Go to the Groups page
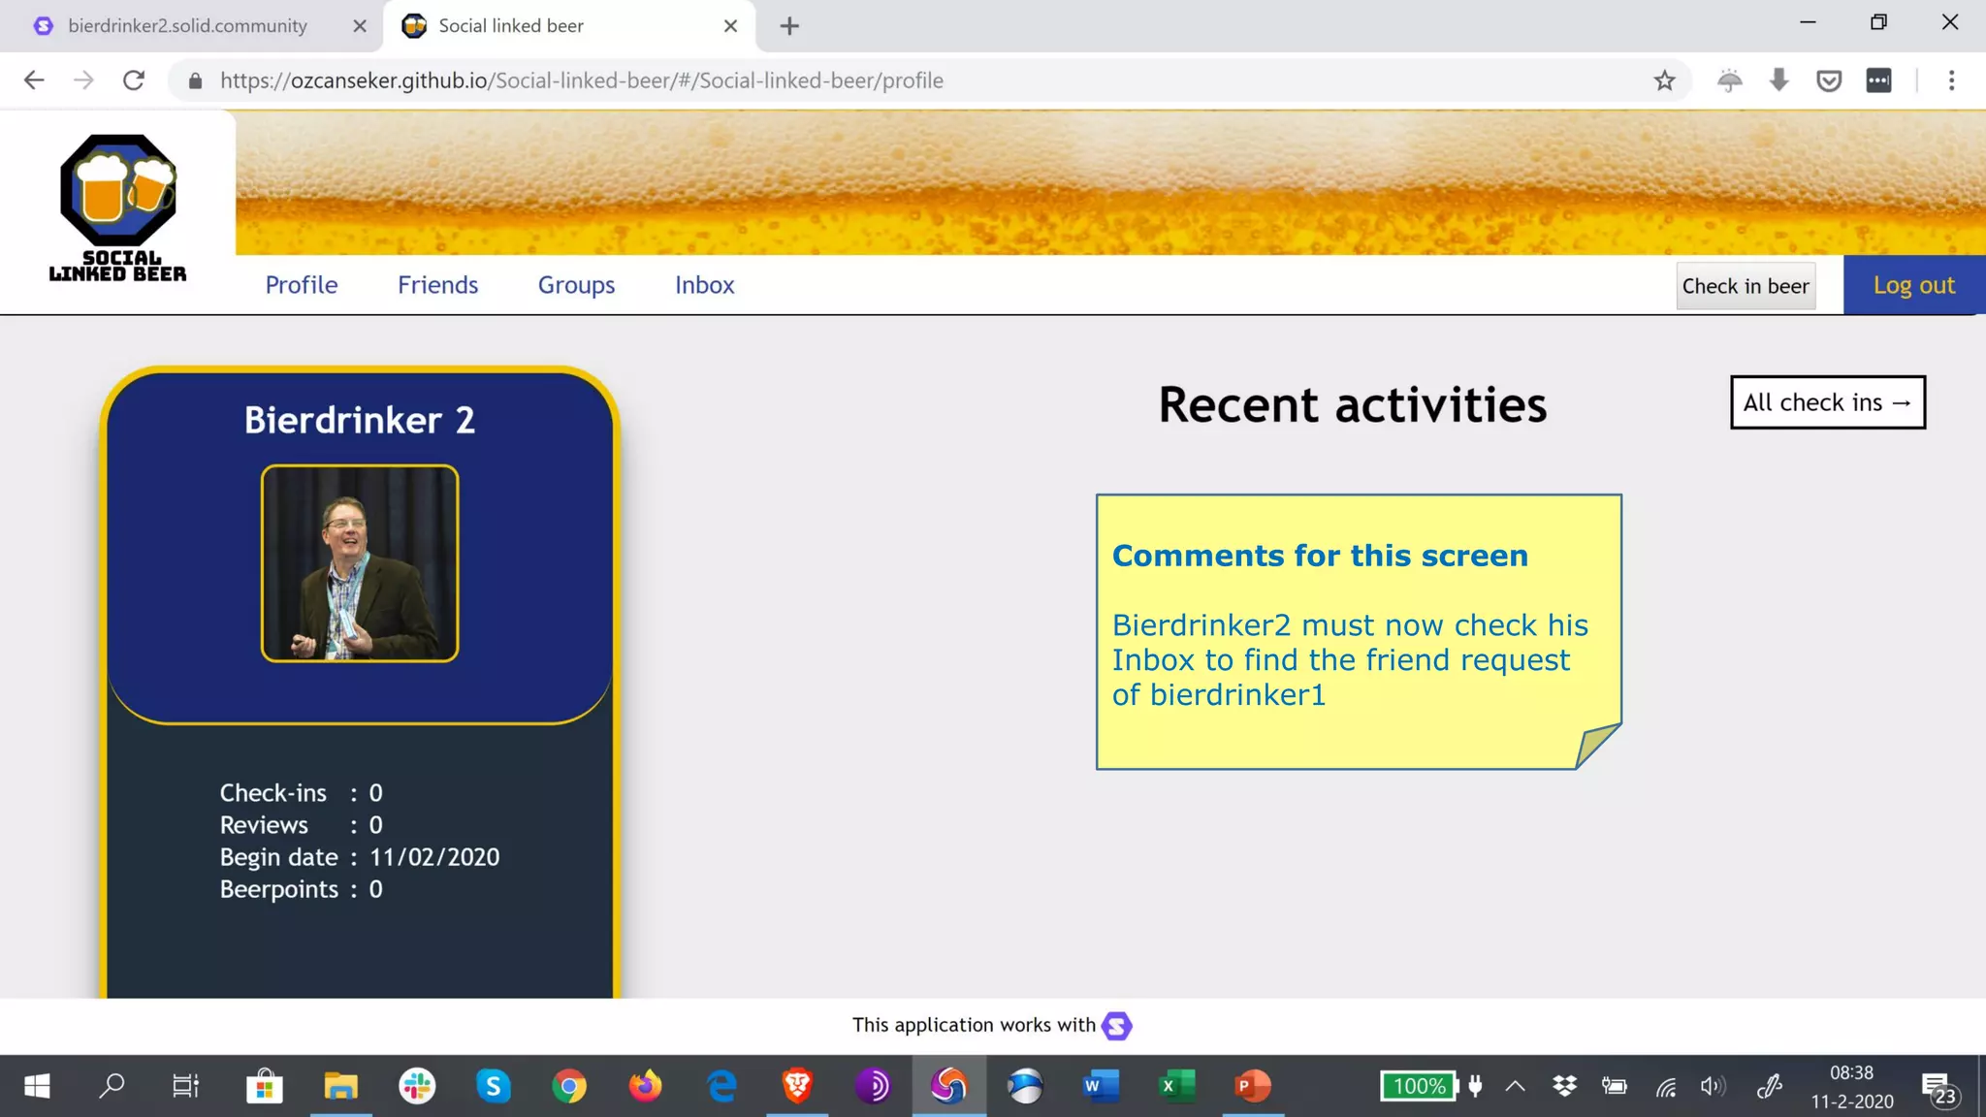This screenshot has height=1117, width=1986. (x=576, y=285)
